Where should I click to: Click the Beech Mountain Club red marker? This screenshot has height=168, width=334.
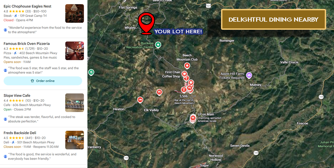[187, 65]
